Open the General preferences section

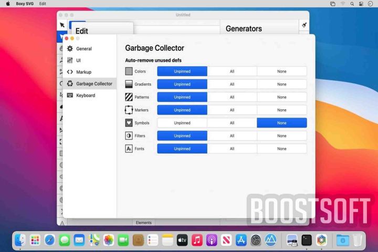pos(89,49)
